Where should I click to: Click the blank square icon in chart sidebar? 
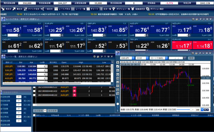pyautogui.click(x=118, y=82)
